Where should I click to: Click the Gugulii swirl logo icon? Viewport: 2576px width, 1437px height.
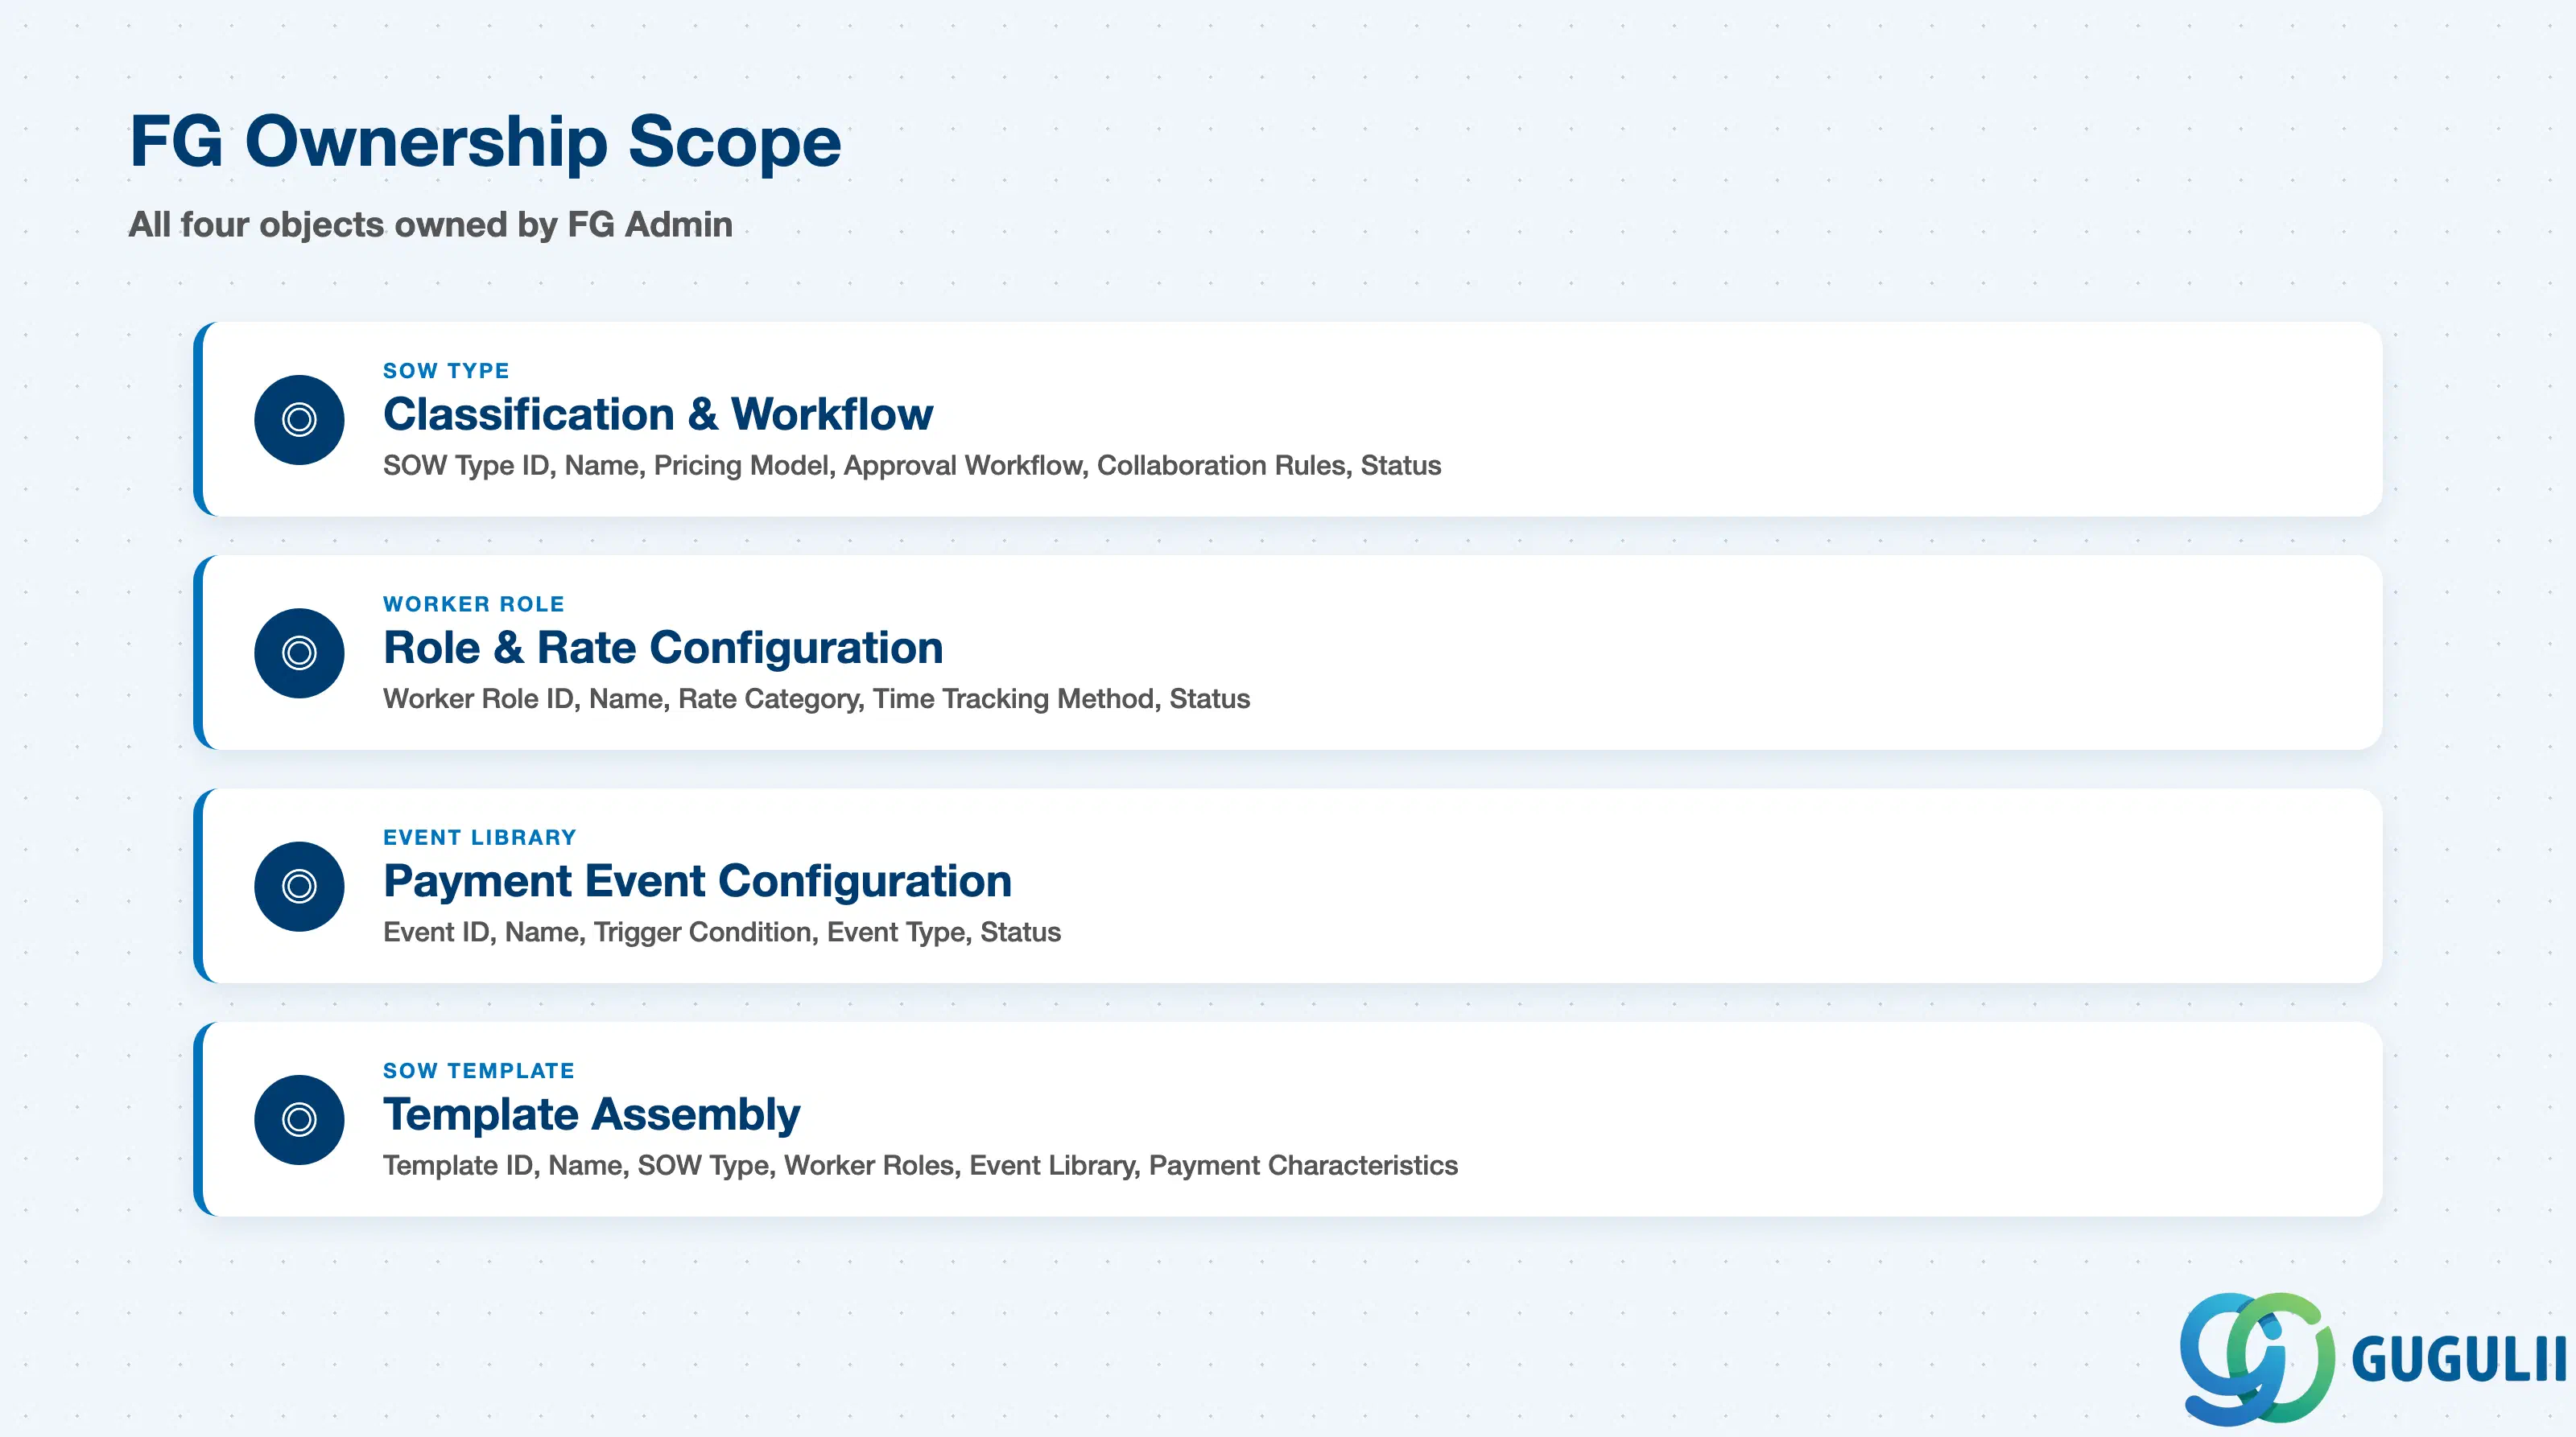point(2257,1358)
